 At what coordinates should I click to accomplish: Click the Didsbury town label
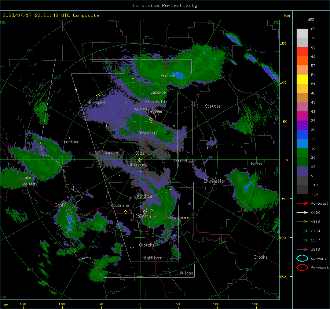point(138,165)
